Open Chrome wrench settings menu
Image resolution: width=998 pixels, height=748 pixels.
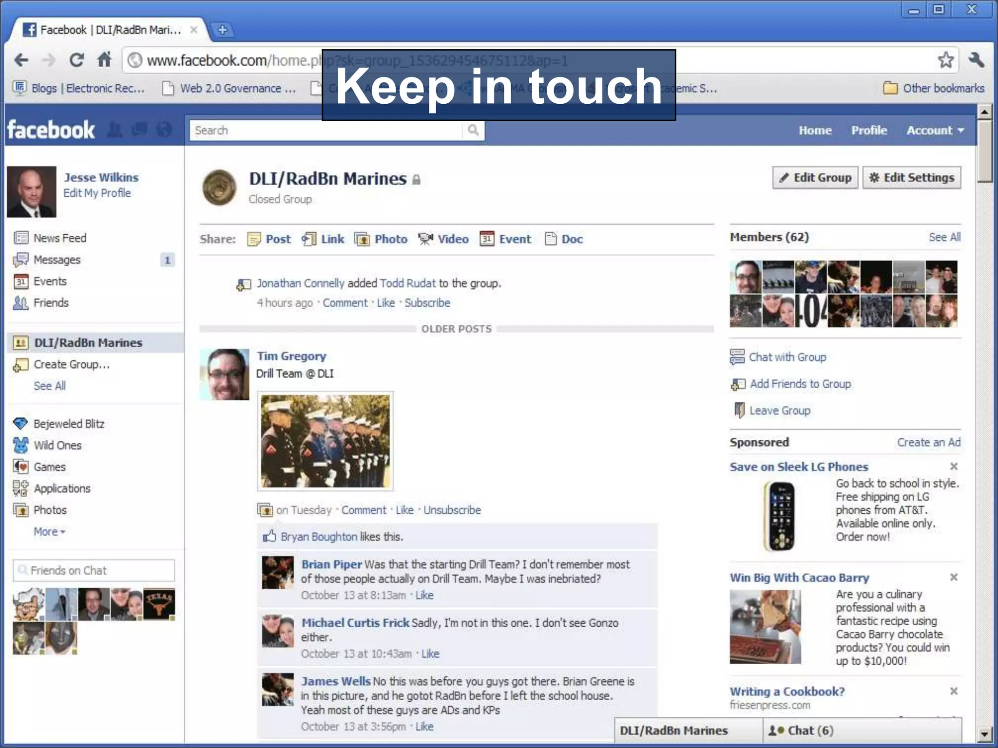tap(977, 60)
